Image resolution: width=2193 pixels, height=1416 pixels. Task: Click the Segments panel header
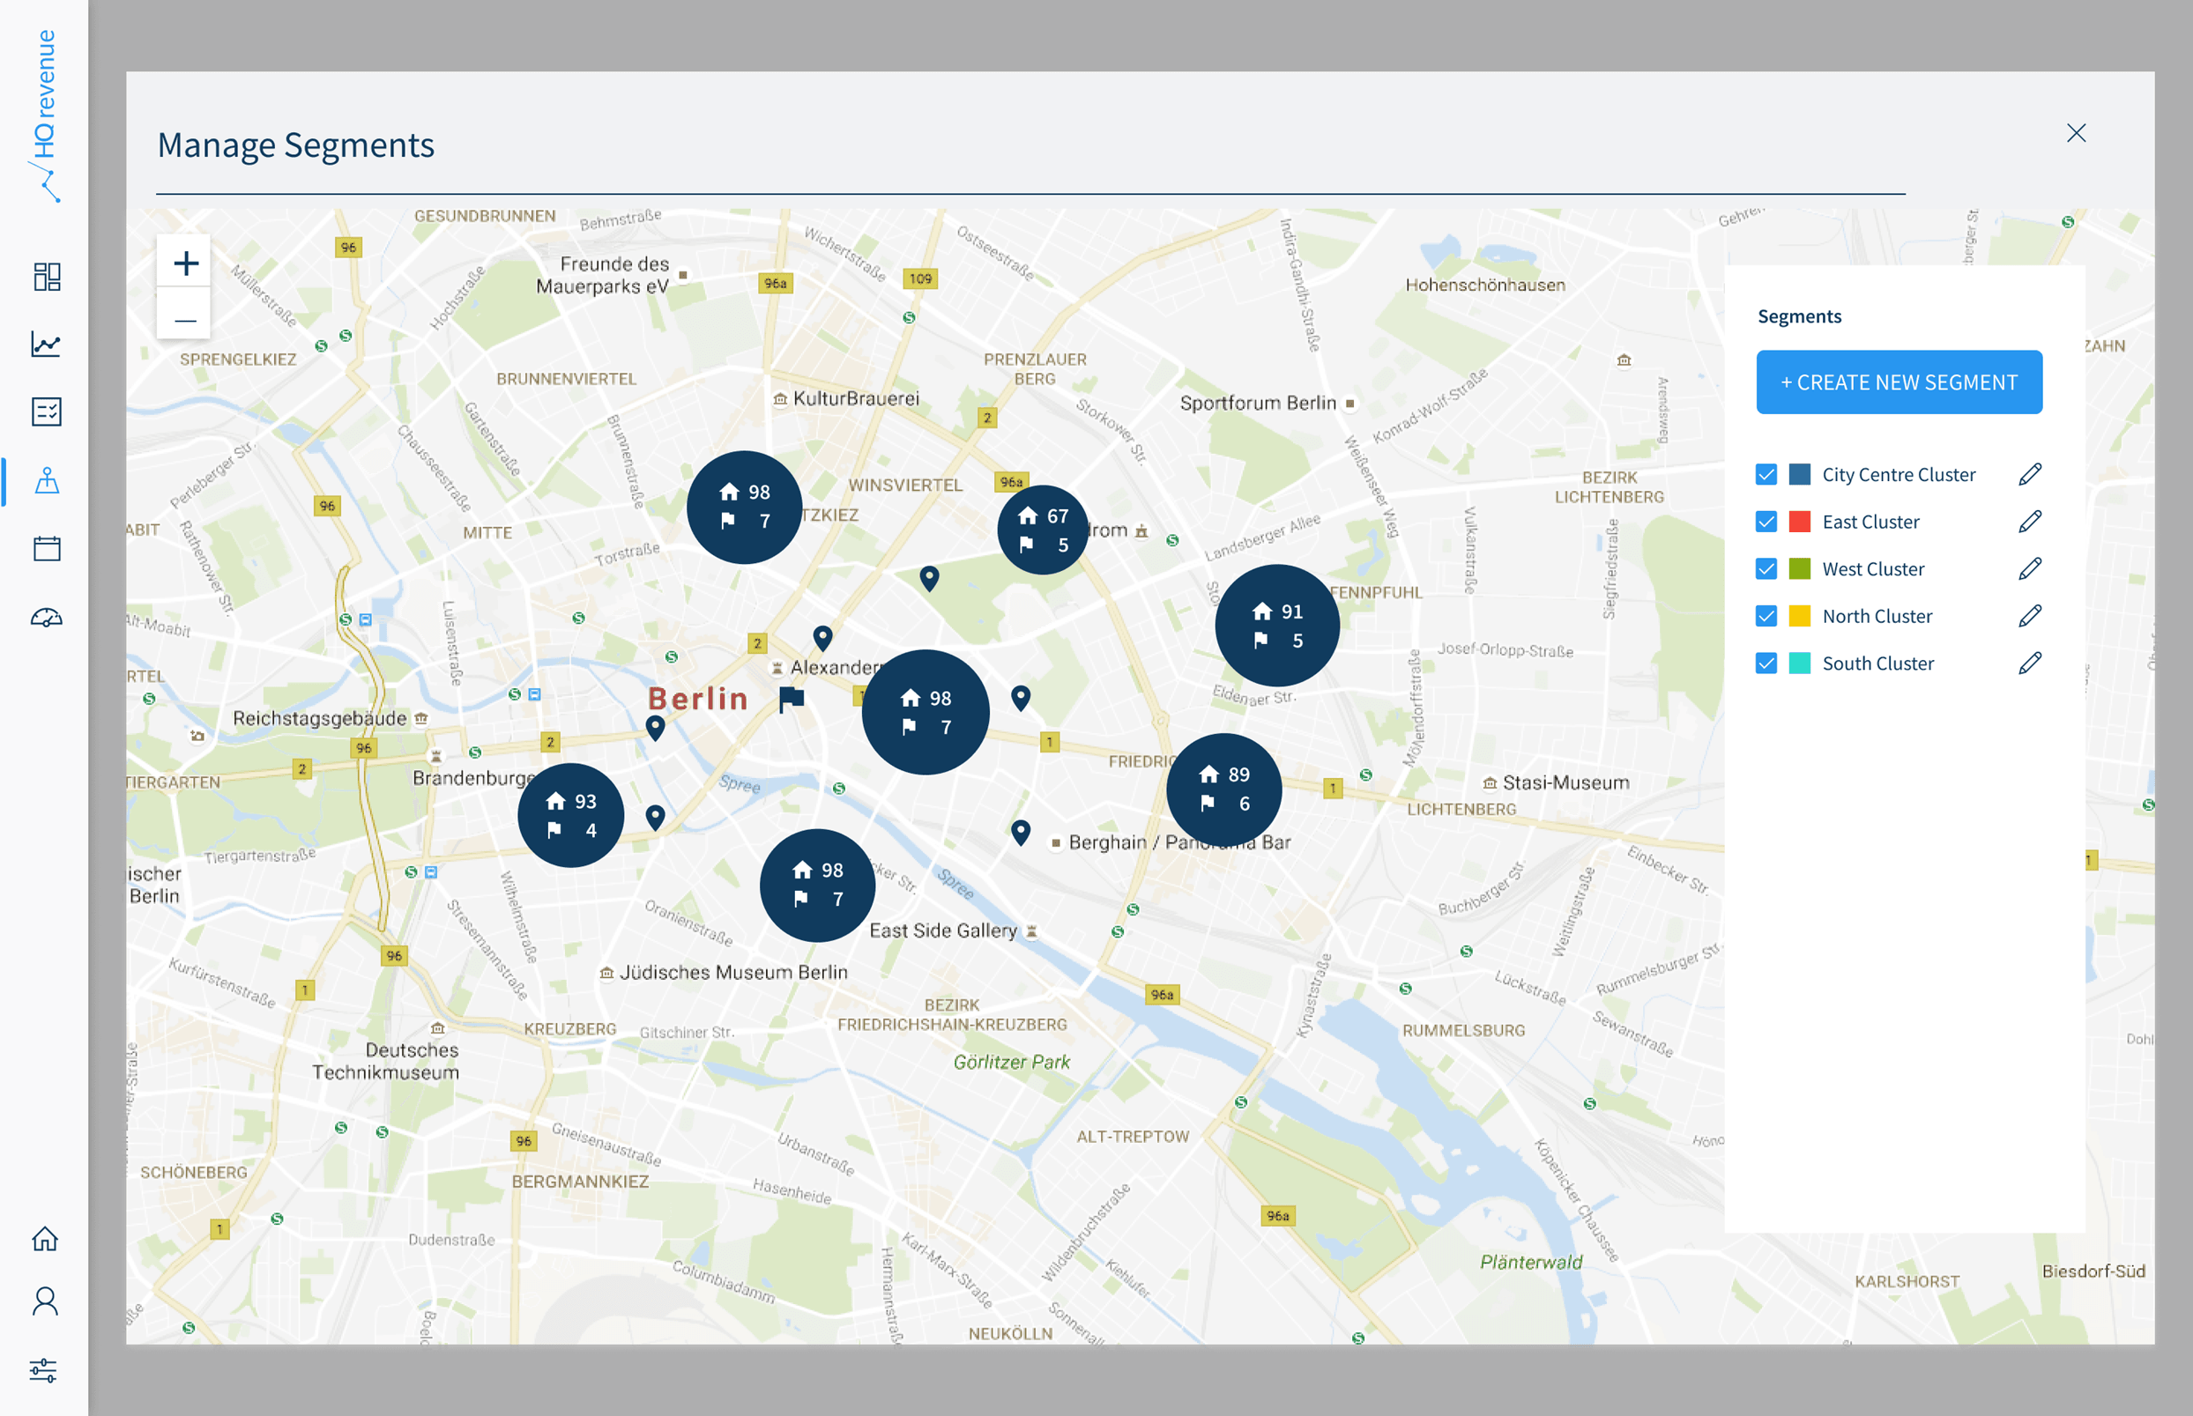(1798, 315)
